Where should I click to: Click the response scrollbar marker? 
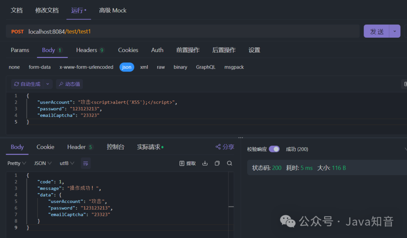[x=231, y=207]
